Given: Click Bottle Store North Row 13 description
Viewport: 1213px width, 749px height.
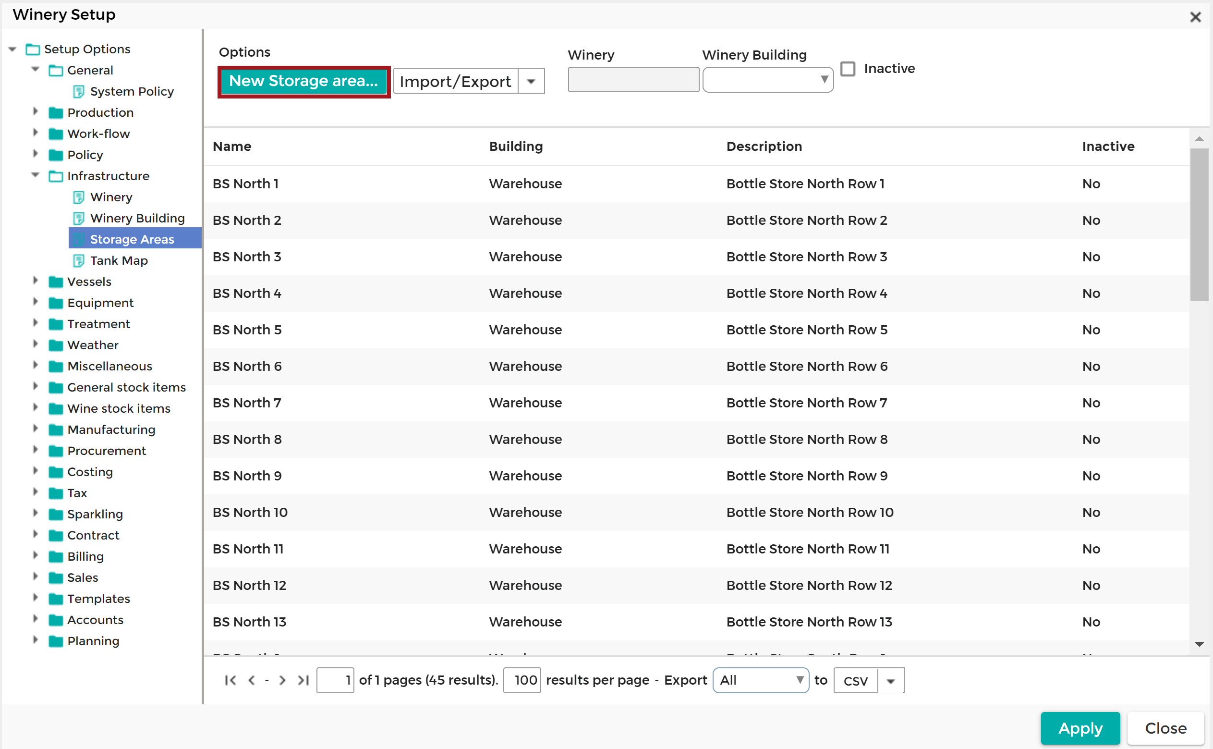Looking at the screenshot, I should pos(809,622).
